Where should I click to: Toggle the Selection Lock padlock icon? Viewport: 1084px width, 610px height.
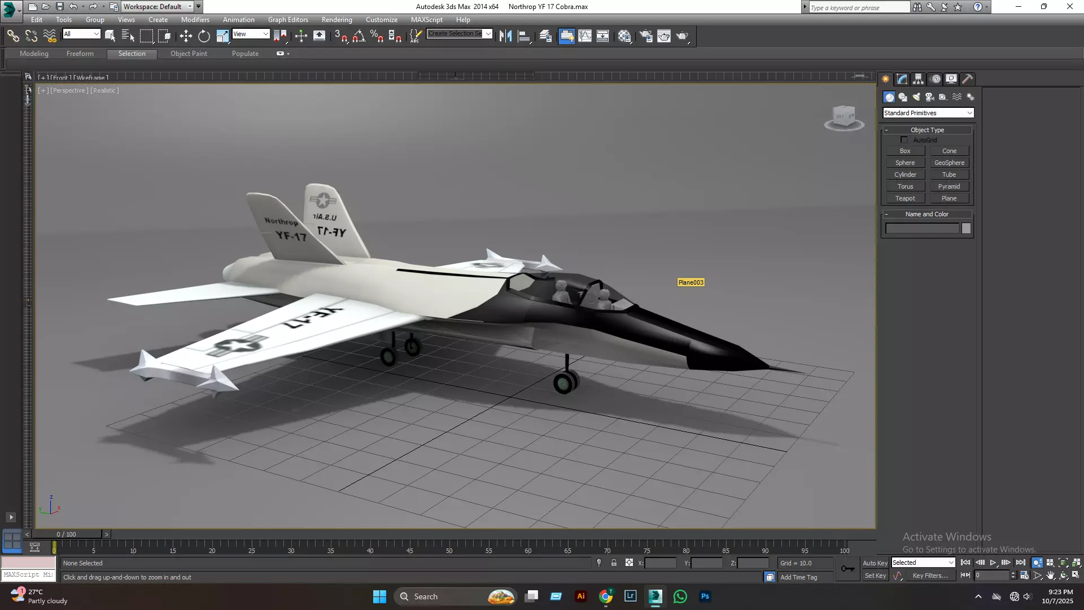coord(614,563)
